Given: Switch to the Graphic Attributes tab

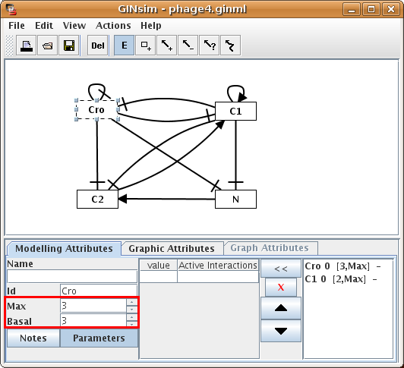Looking at the screenshot, I should pyautogui.click(x=172, y=249).
